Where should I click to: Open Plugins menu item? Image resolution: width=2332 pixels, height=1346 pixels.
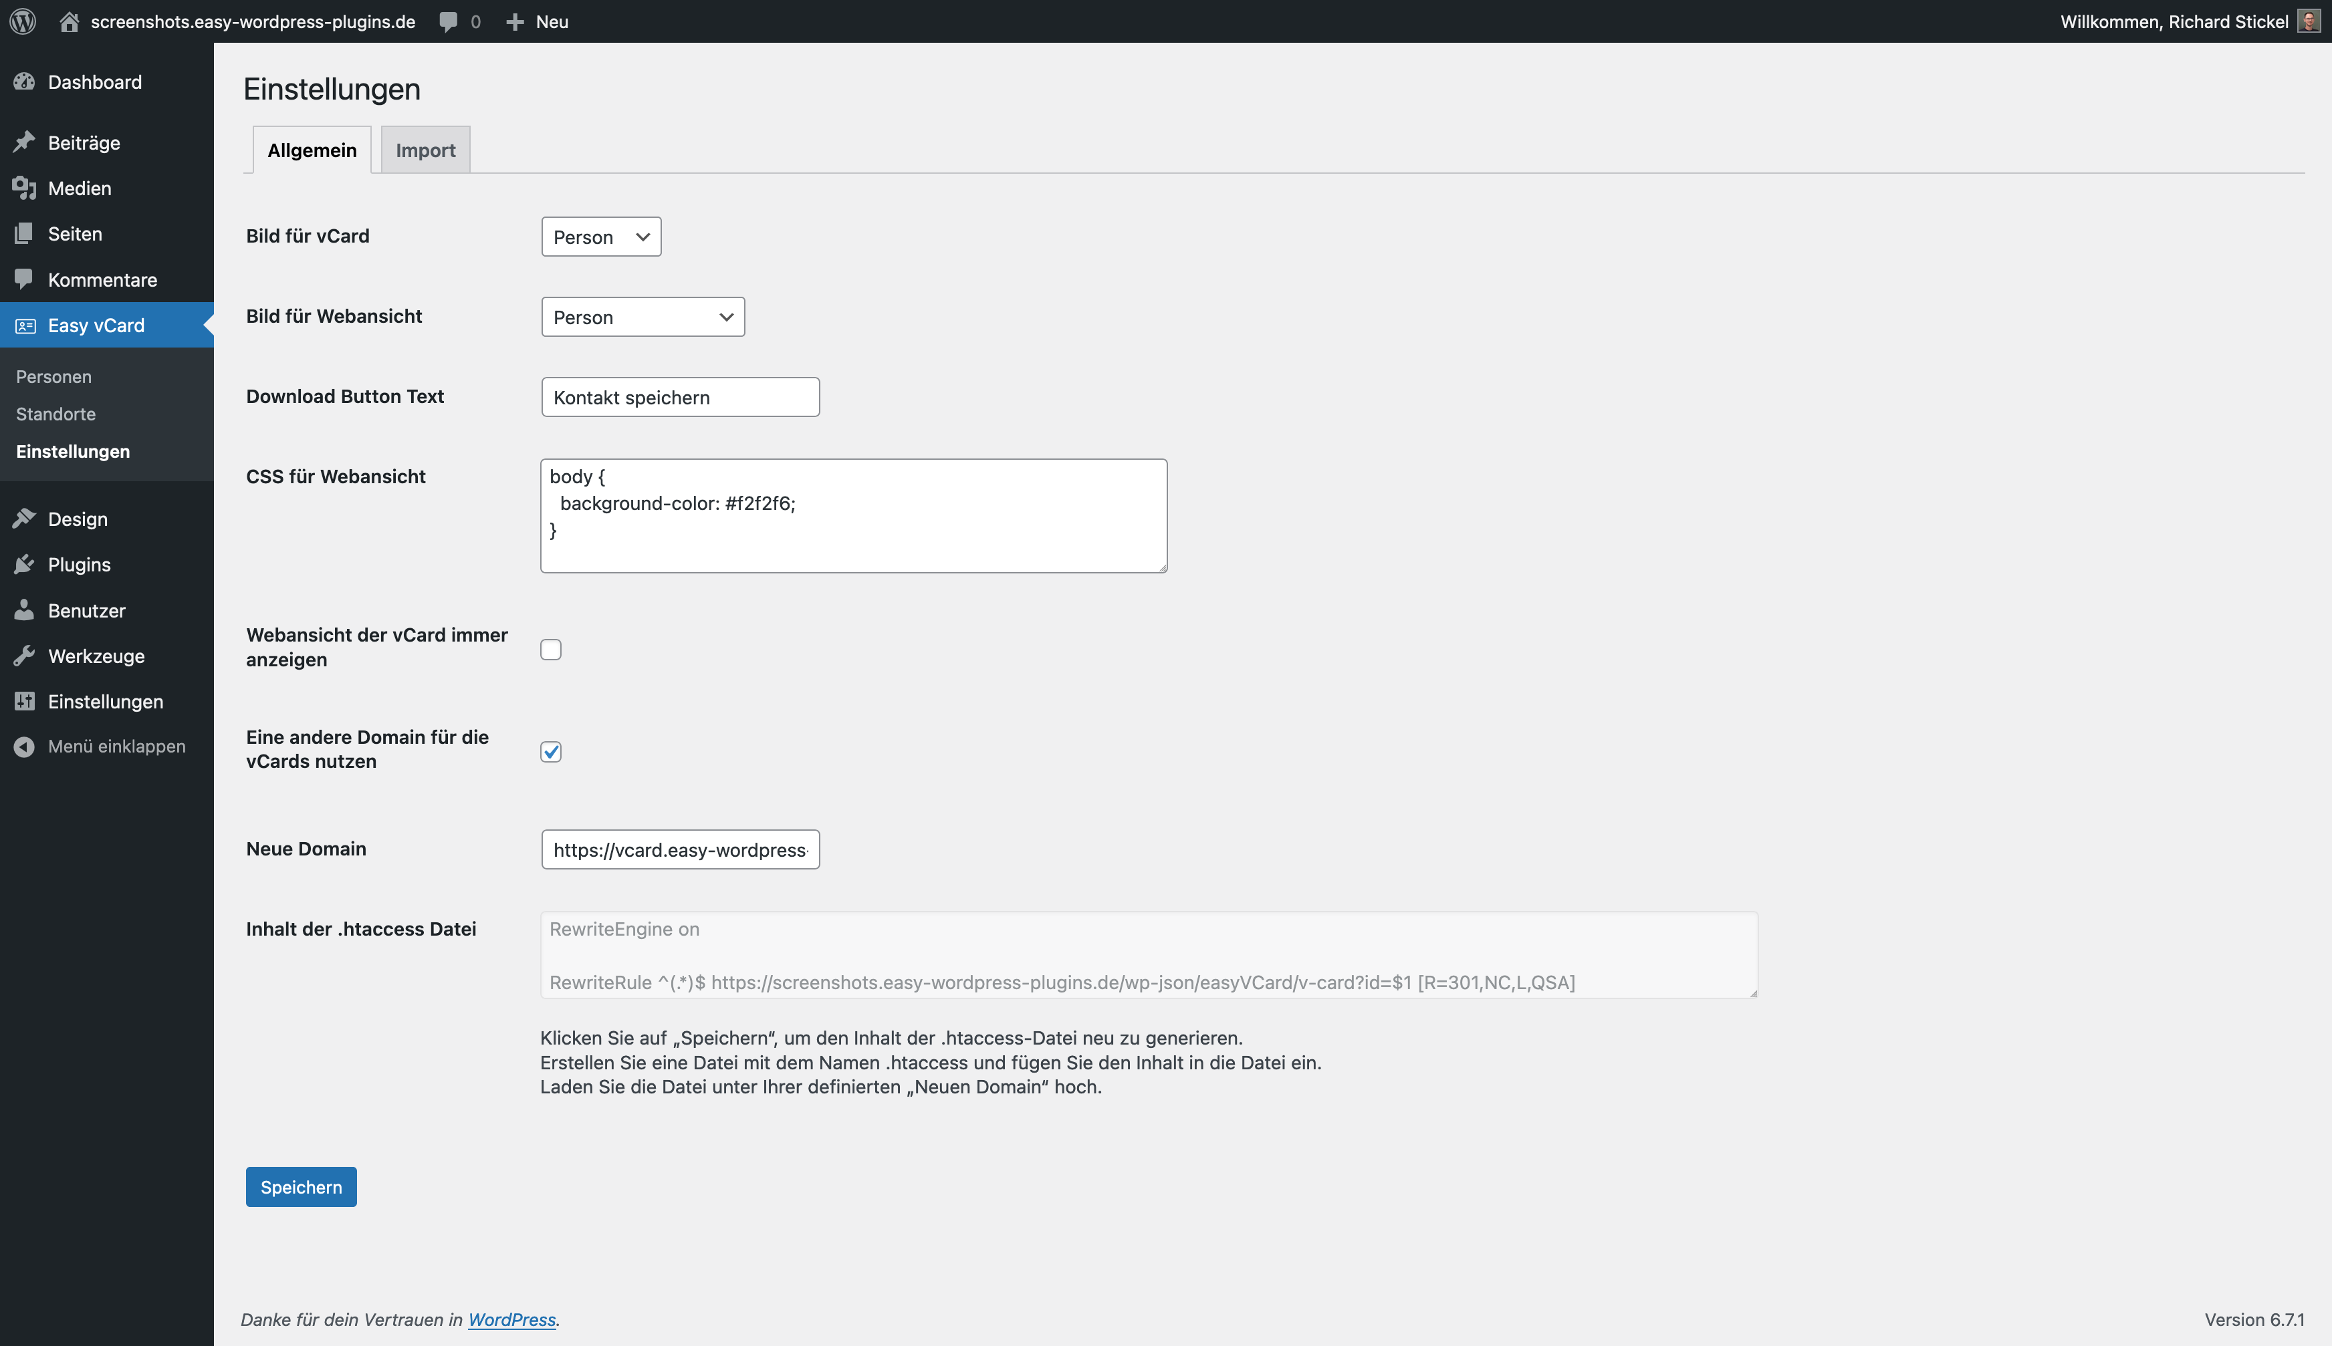click(x=106, y=564)
